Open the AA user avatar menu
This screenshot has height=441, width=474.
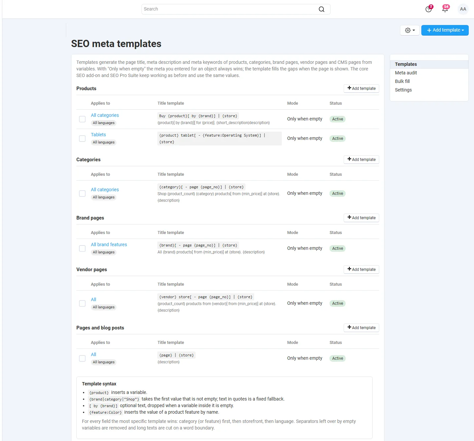click(463, 9)
